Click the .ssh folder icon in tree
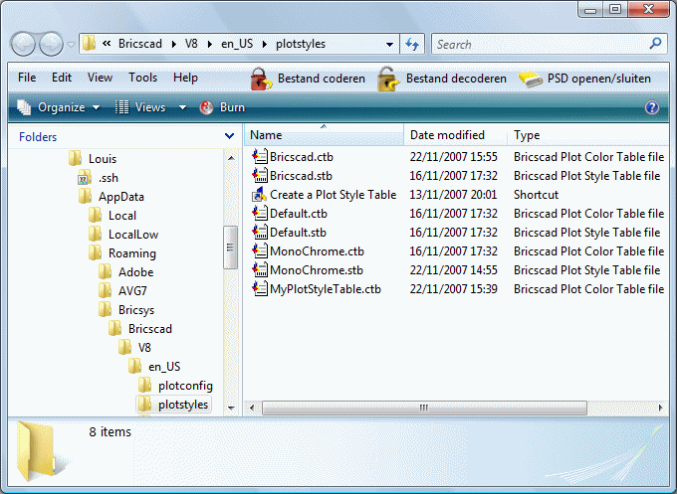 point(85,178)
